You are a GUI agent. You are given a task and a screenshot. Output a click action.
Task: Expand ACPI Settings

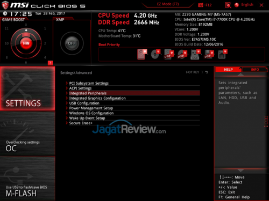pyautogui.click(x=133, y=88)
